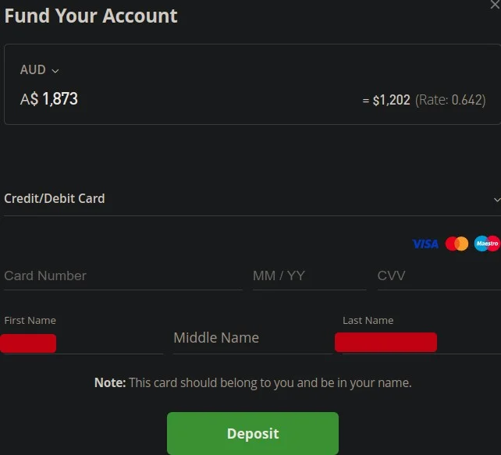Click the chevron next to AUD
Image resolution: width=501 pixels, height=455 pixels.
pos(55,71)
